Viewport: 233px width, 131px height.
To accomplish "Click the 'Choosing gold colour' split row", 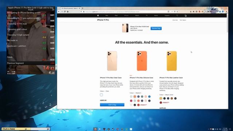I will 31,31.
